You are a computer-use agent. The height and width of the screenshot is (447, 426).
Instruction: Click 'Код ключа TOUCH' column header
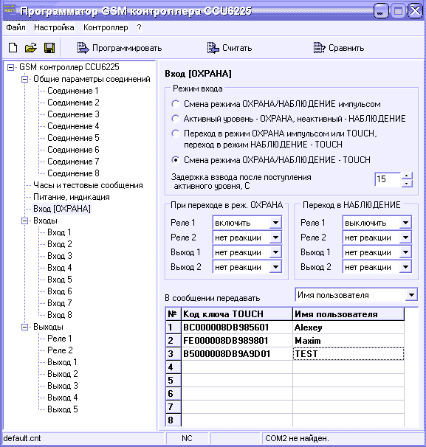237,314
